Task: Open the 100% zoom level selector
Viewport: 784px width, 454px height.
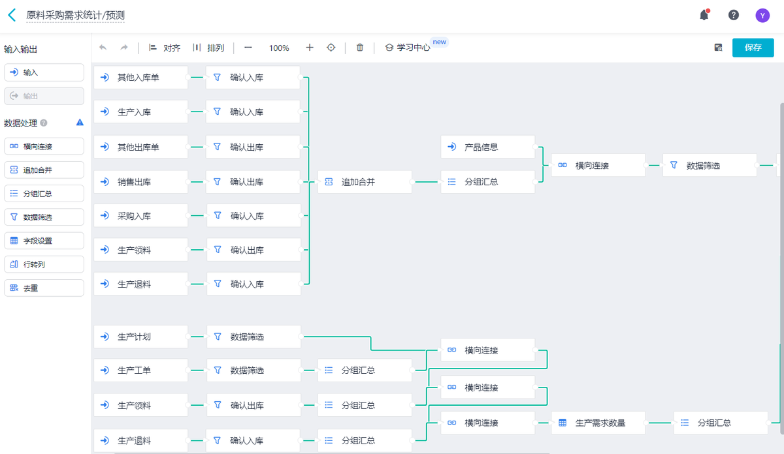Action: tap(279, 47)
